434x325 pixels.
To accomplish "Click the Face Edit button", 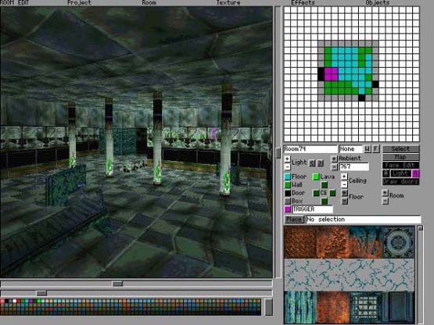I will click(x=400, y=165).
